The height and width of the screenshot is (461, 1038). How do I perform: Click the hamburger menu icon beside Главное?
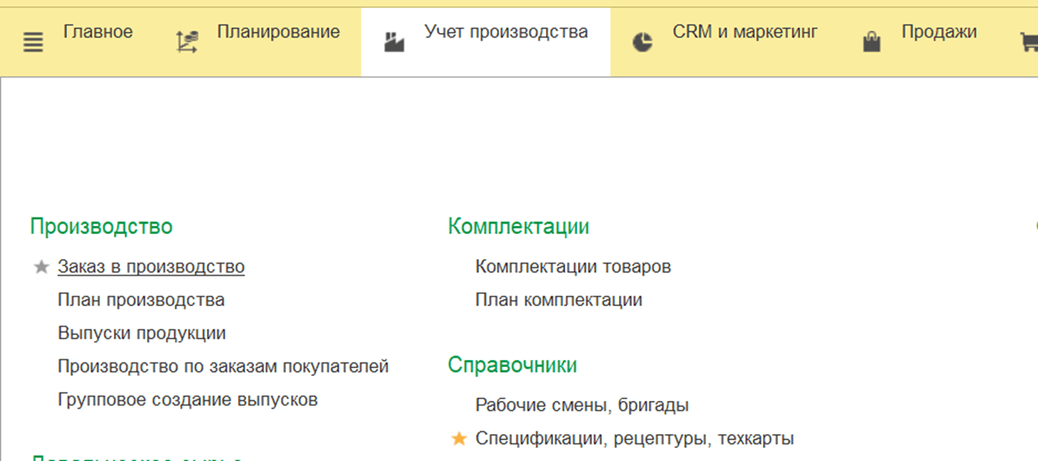pos(33,42)
